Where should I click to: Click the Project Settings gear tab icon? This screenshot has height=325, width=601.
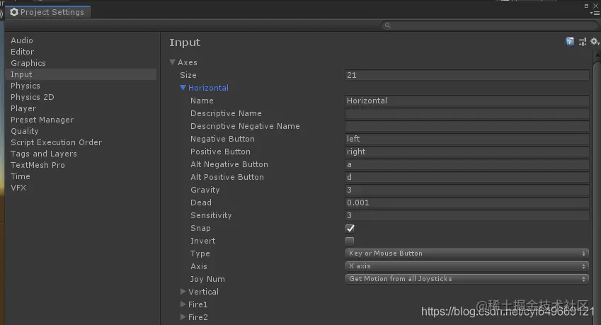pyautogui.click(x=14, y=12)
